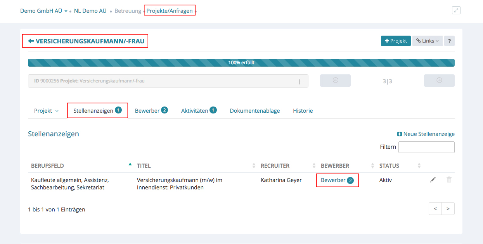Screen dimensions: 483x244
Task: Go to next project with right arrow button
Action: (439, 81)
